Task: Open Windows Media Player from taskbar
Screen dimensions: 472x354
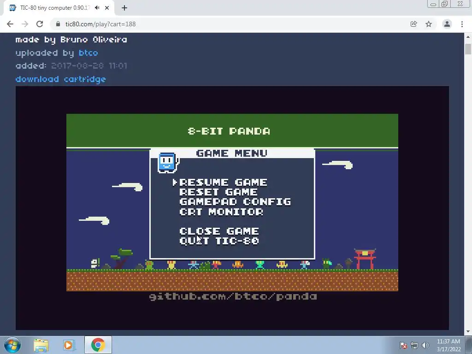Action: click(69, 345)
